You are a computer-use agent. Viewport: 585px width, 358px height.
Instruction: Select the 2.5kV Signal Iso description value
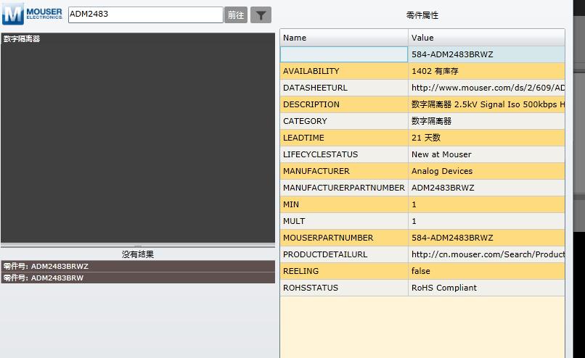(x=486, y=104)
